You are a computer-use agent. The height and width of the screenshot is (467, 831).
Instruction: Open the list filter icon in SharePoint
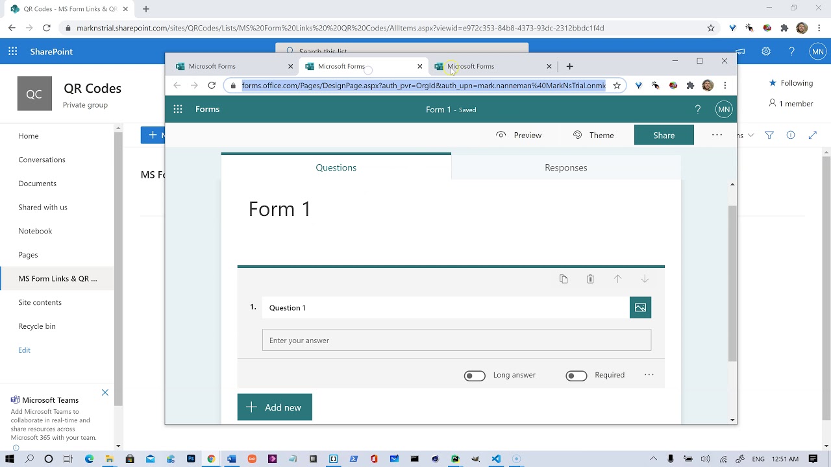pyautogui.click(x=769, y=135)
